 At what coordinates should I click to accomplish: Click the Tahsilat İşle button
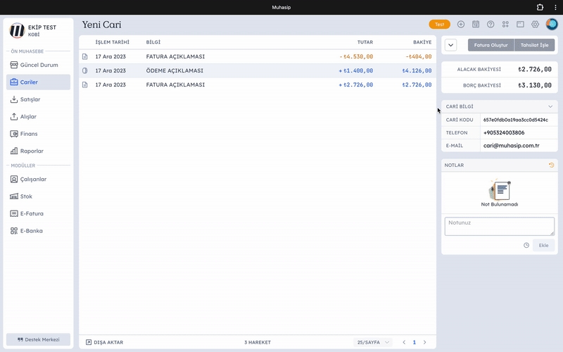[534, 45]
